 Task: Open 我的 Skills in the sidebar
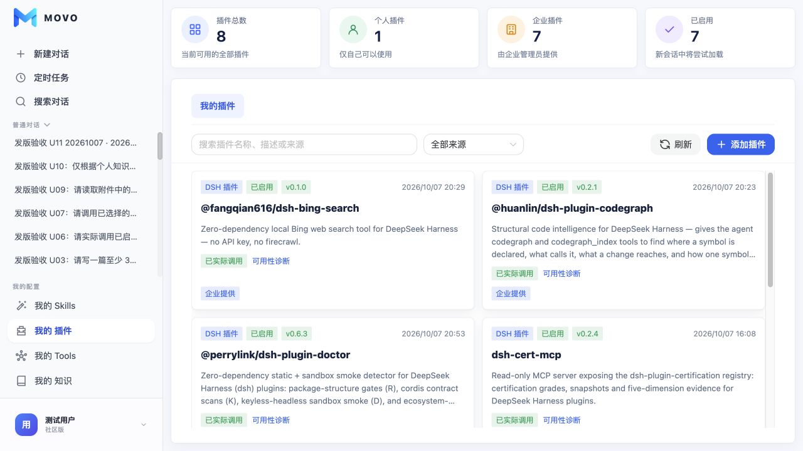coord(81,306)
